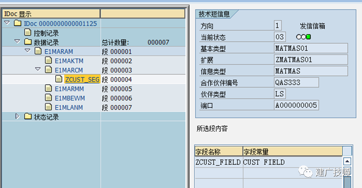Screen dimensions: 362x188
Task: Open the E1MARAM segment link
Action: pyautogui.click(x=59, y=52)
